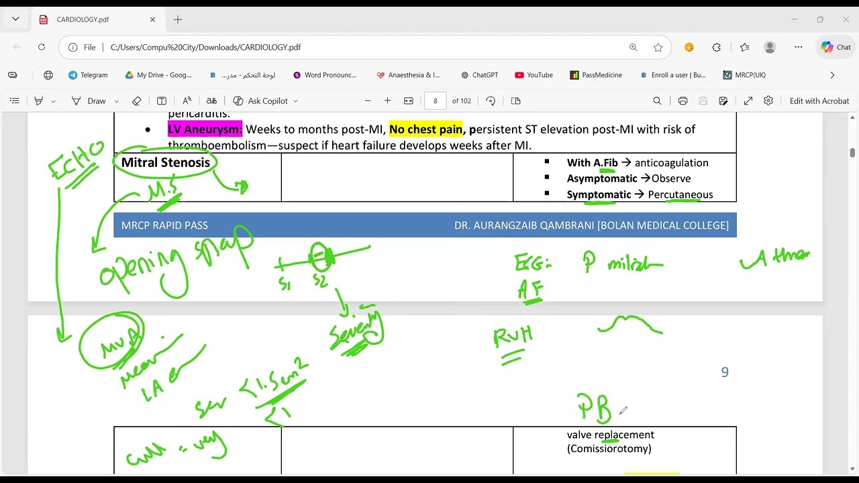Click the 'valve replacement' text

coord(610,435)
